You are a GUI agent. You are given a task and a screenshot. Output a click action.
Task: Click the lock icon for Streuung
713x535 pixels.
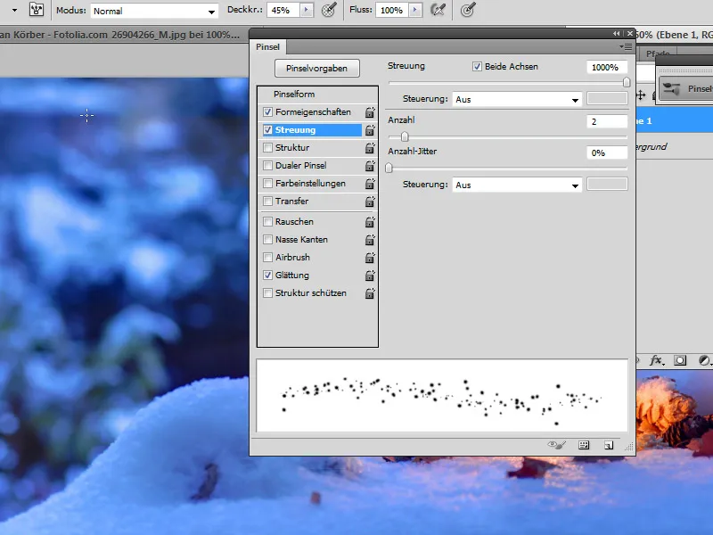(x=370, y=130)
